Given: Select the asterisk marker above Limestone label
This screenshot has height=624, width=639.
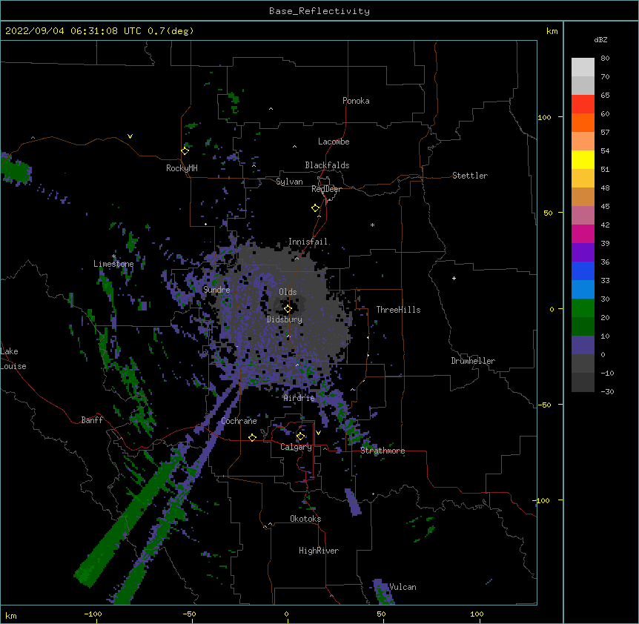Looking at the screenshot, I should (x=114, y=256).
